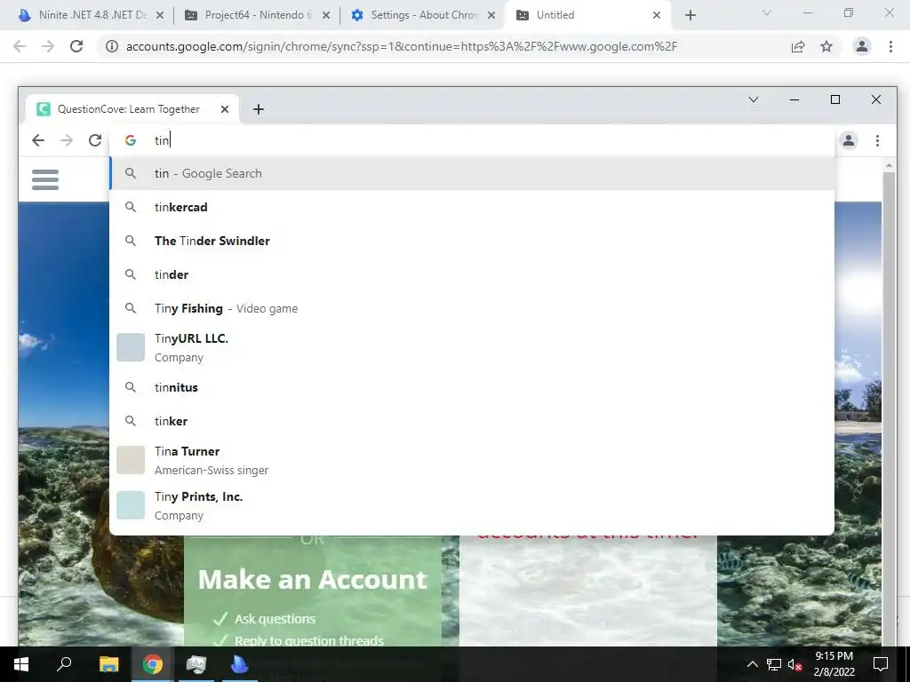Select 'Tina Turner' singer suggestion

(472, 460)
